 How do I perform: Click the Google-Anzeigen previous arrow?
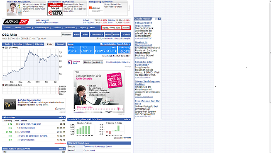(x=156, y=19)
